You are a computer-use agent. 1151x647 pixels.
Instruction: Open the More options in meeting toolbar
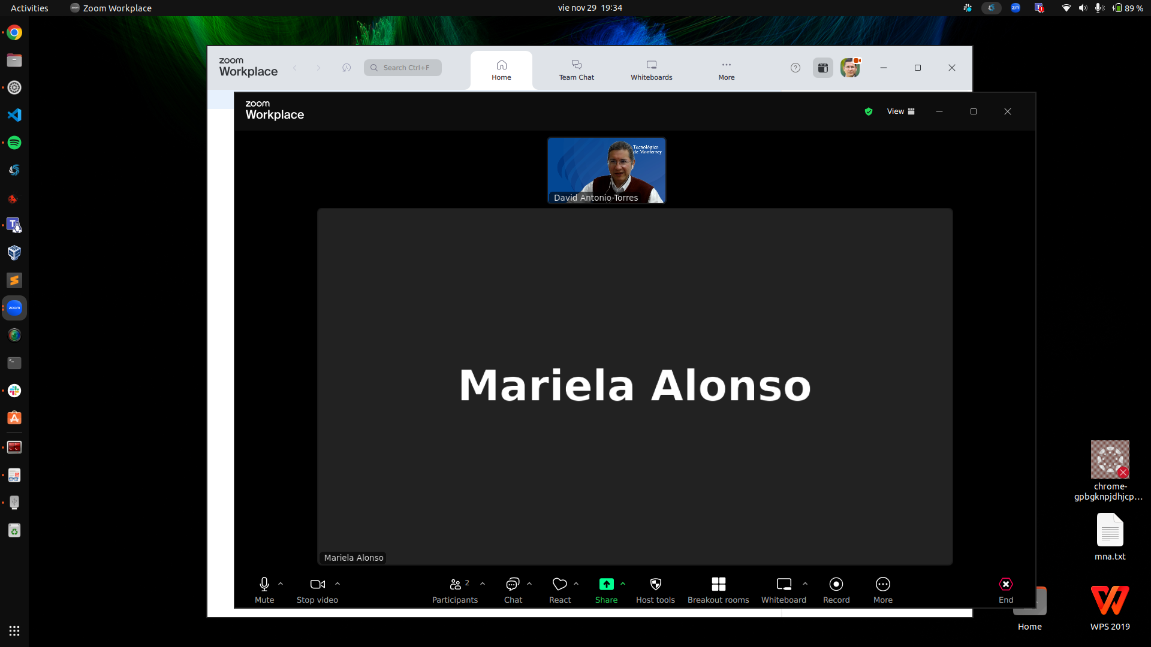(x=883, y=589)
